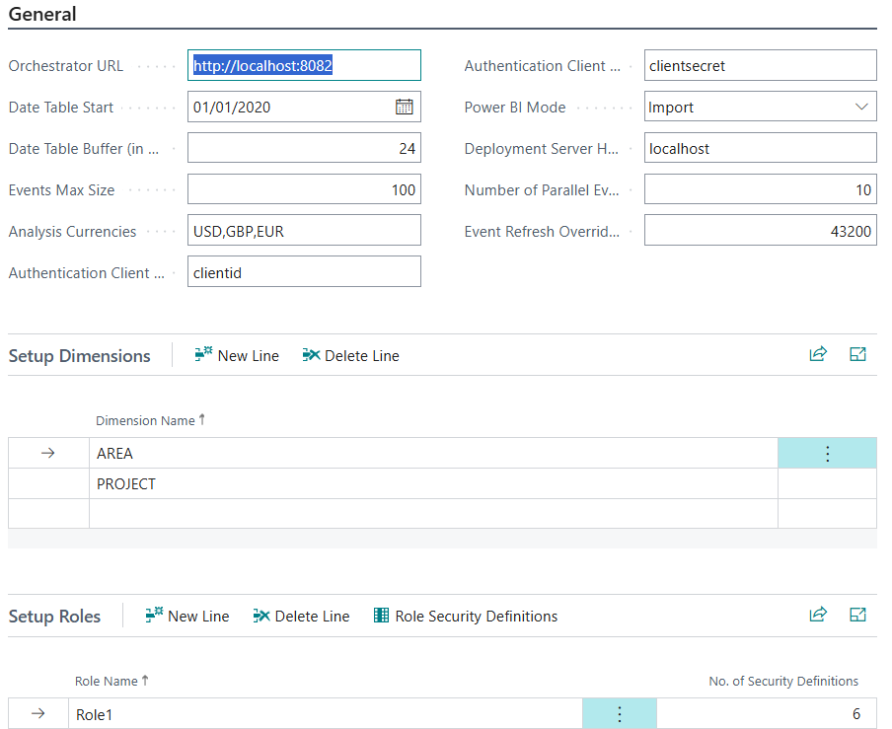The image size is (892, 729).
Task: Click Delete Line icon in Setup Roles
Action: point(261,616)
